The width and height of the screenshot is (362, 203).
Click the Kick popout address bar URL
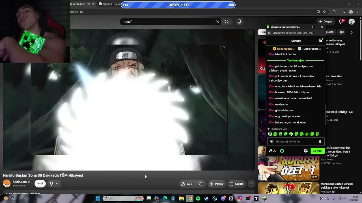293,33
